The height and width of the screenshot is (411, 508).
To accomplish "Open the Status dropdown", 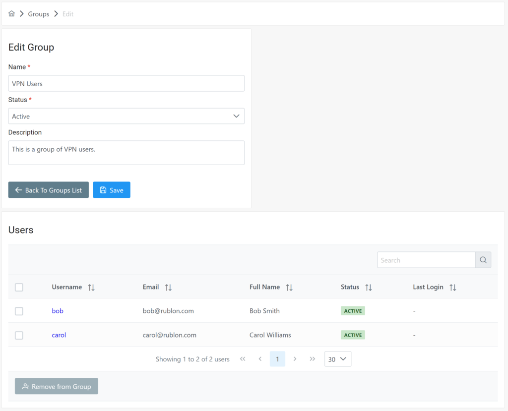I will tap(127, 116).
